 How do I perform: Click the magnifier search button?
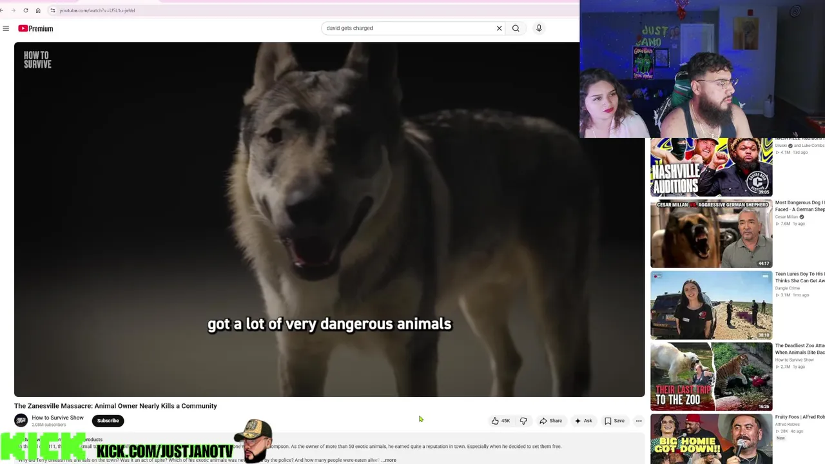(x=516, y=28)
